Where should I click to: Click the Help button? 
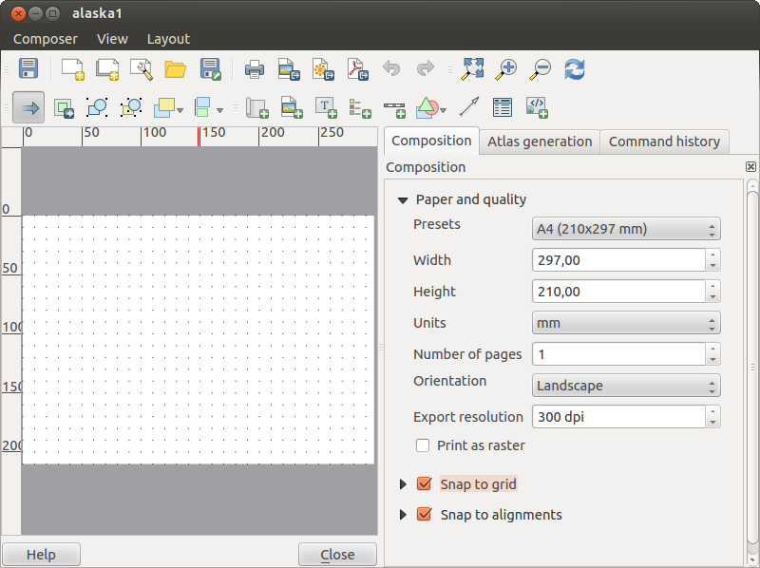(41, 555)
